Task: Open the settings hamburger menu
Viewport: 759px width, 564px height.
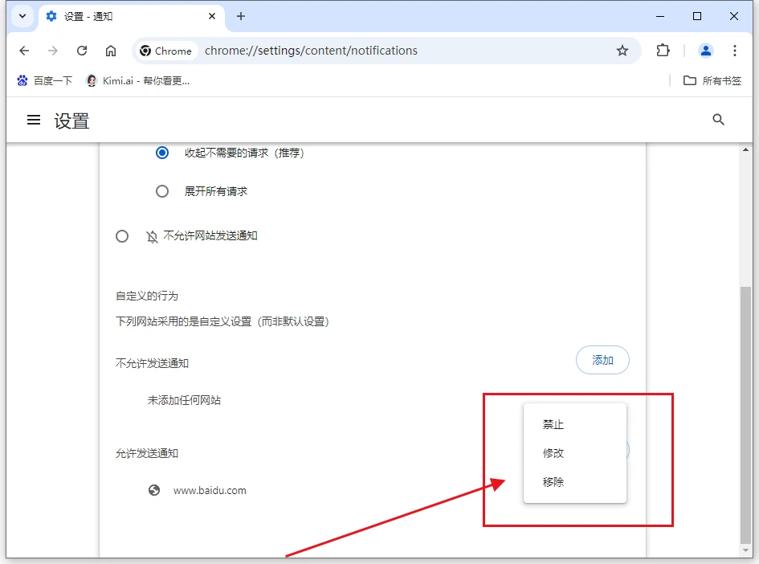Action: tap(34, 120)
